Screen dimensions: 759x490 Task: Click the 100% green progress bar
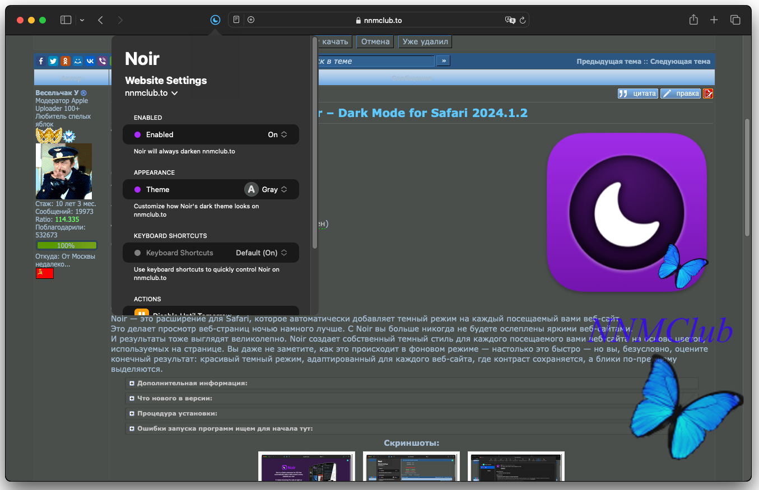pos(67,245)
